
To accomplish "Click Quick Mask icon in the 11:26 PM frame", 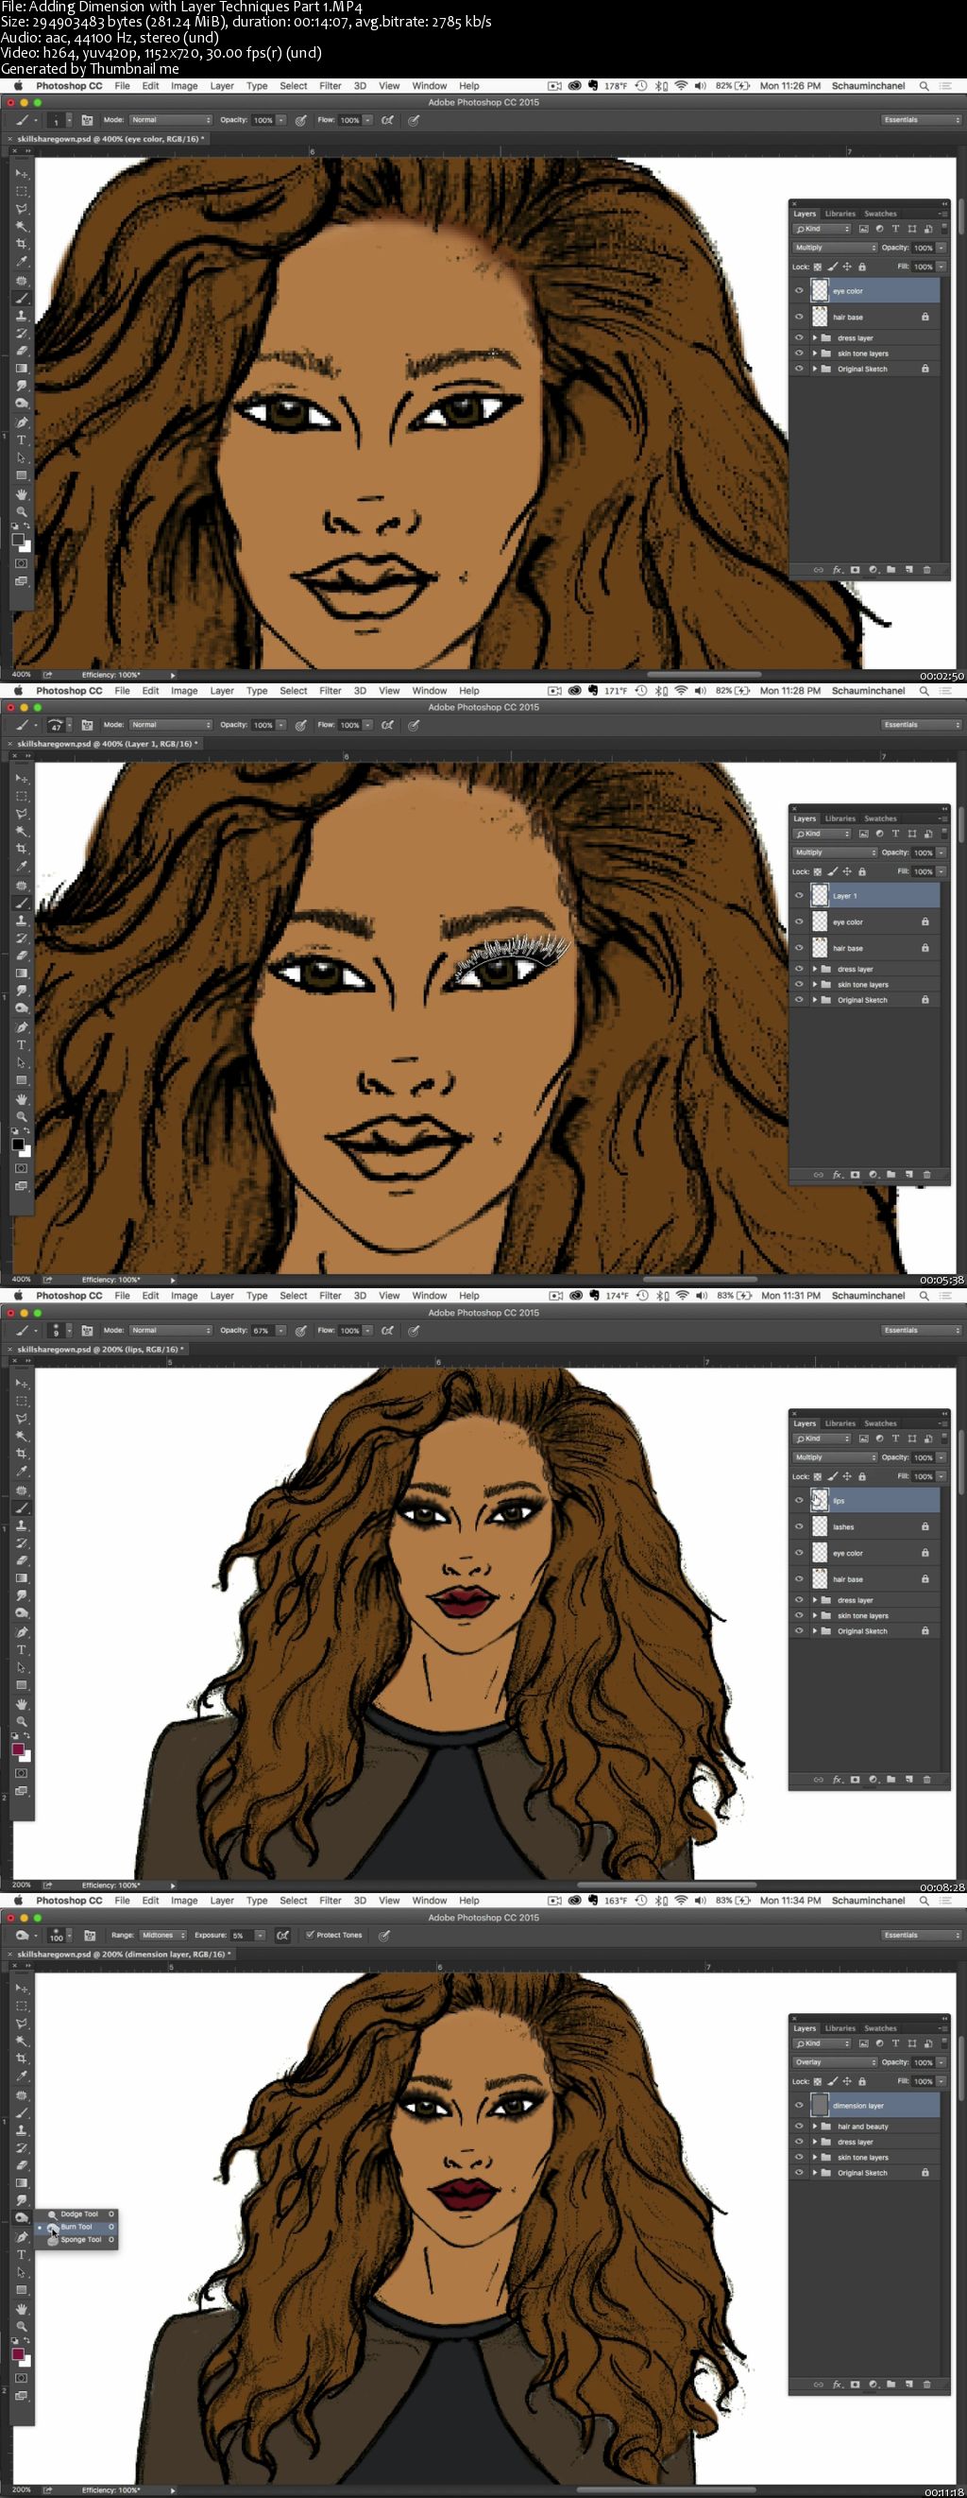I will click(x=21, y=563).
